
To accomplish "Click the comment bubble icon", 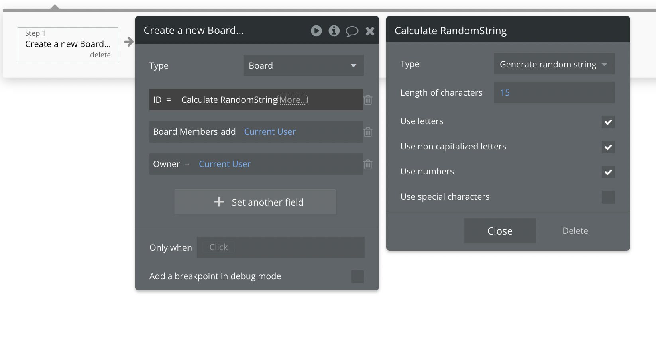I will click(x=352, y=31).
